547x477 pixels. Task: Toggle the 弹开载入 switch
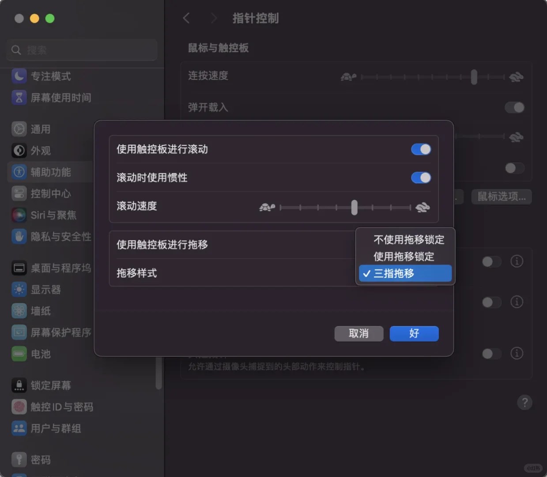514,107
